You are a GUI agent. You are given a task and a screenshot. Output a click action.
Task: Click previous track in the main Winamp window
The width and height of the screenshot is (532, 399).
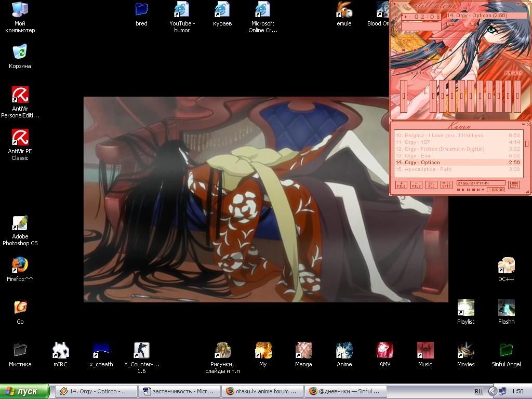click(403, 50)
